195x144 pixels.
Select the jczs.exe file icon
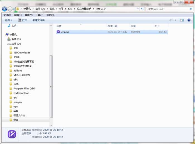58,32
